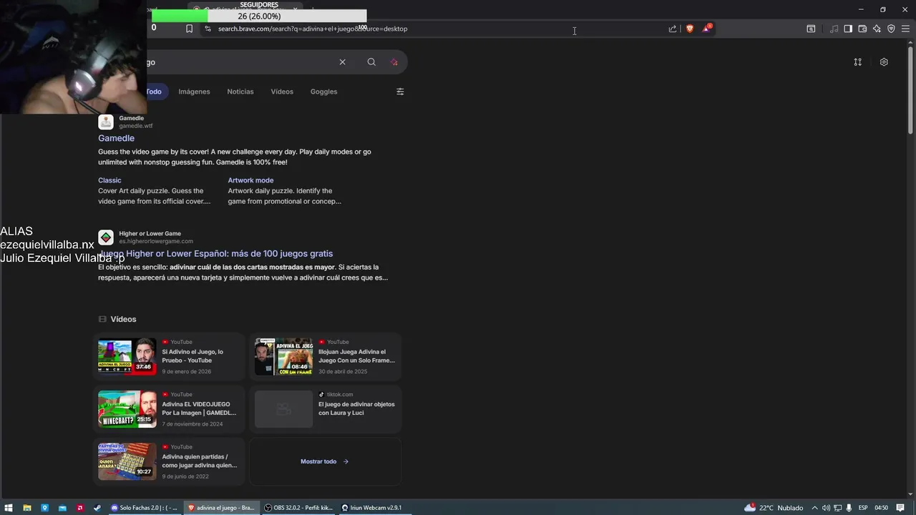Click Mostrar todo videos button
This screenshot has width=916, height=515.
pos(325,461)
